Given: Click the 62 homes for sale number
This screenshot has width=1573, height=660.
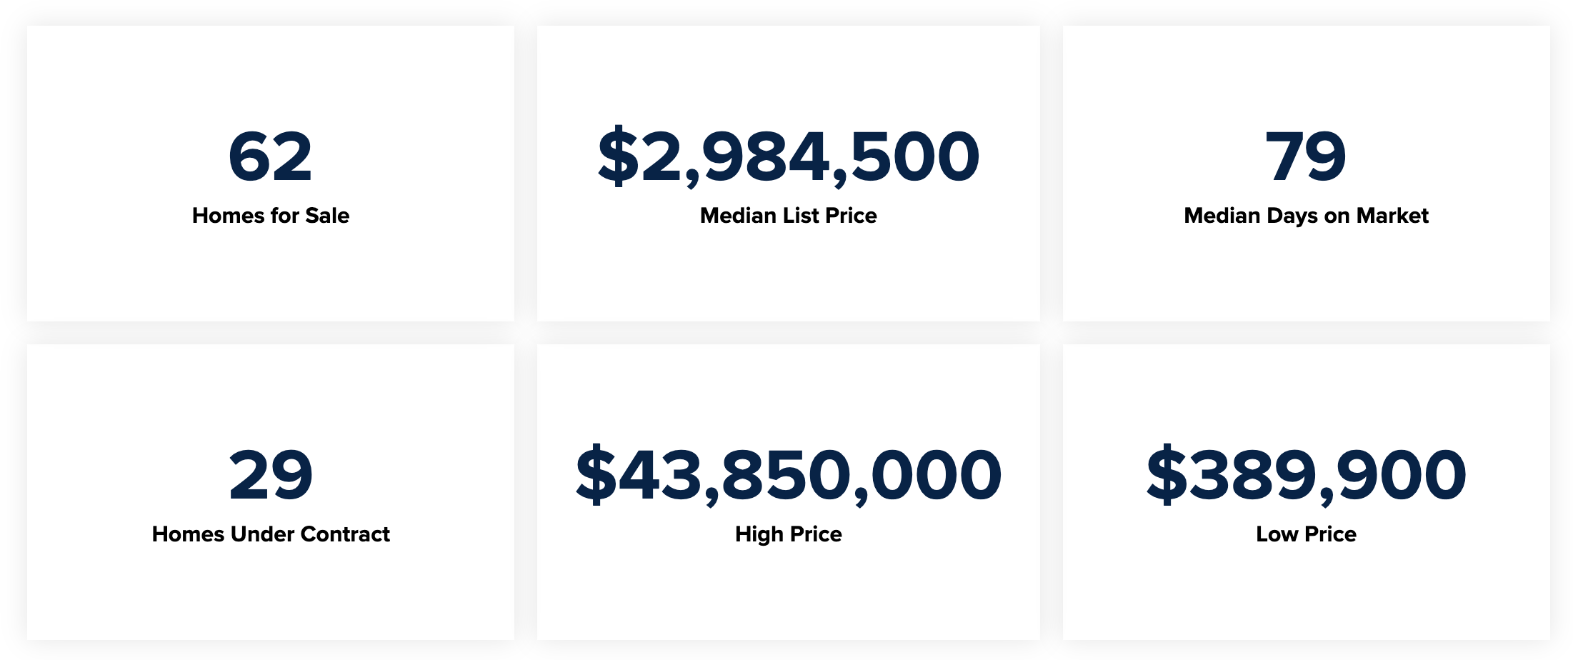Looking at the screenshot, I should [270, 156].
